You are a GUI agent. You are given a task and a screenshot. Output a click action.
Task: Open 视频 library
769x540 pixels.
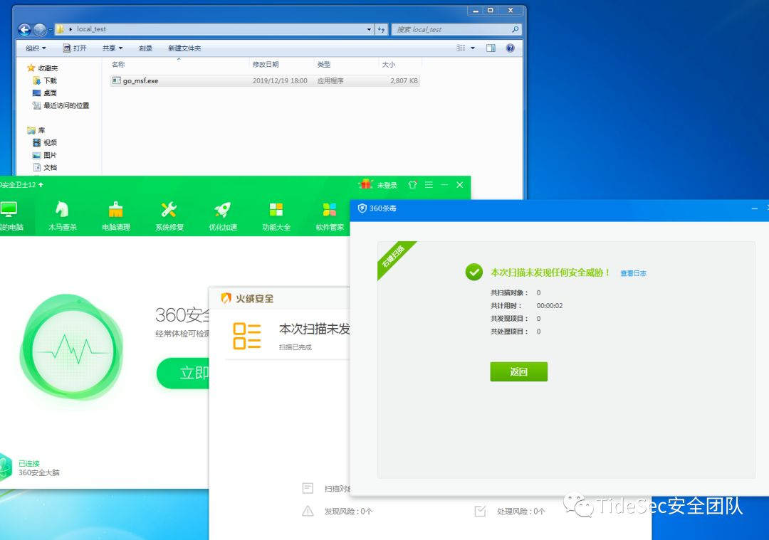pos(45,142)
